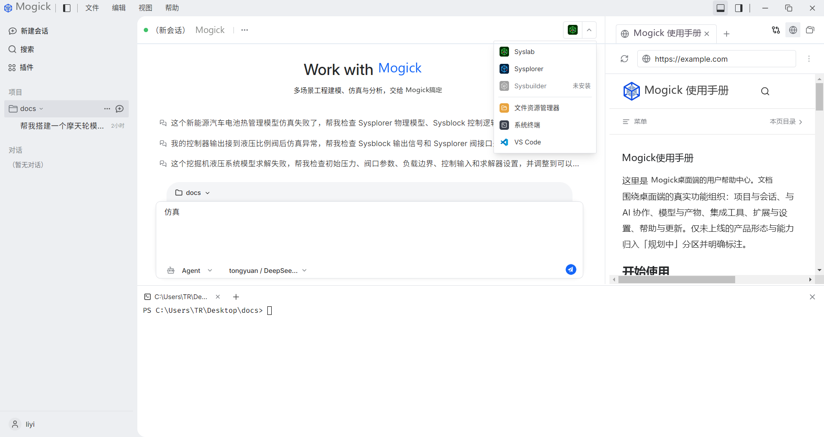
Task: Reload the browser page
Action: pyautogui.click(x=624, y=59)
